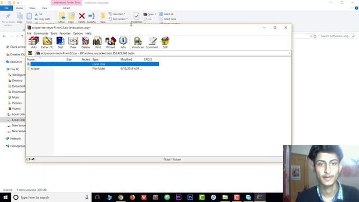This screenshot has width=359, height=202.
Task: Click Select none in Explorer ribbon
Action: [x=168, y=19]
